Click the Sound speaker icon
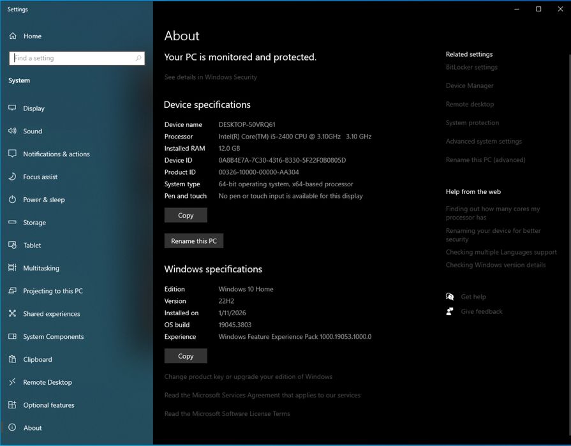This screenshot has height=446, width=571. [x=12, y=131]
